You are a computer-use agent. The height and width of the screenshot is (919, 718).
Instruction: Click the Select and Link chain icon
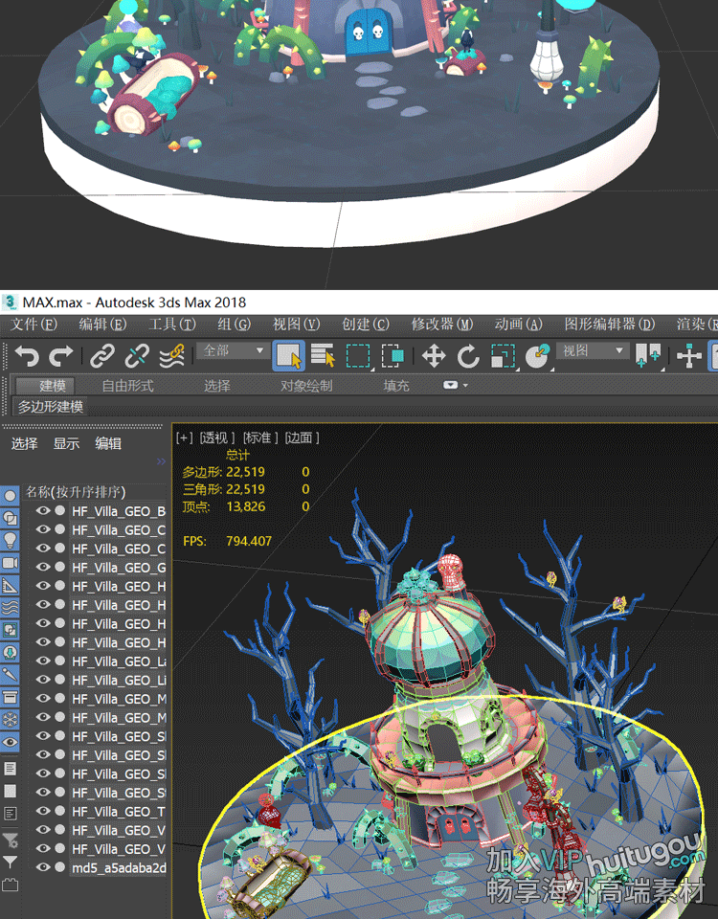tap(102, 357)
